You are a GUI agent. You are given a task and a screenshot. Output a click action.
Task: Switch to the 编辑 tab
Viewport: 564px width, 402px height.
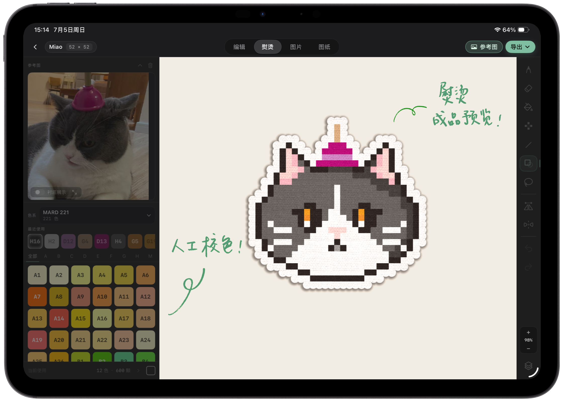point(239,47)
